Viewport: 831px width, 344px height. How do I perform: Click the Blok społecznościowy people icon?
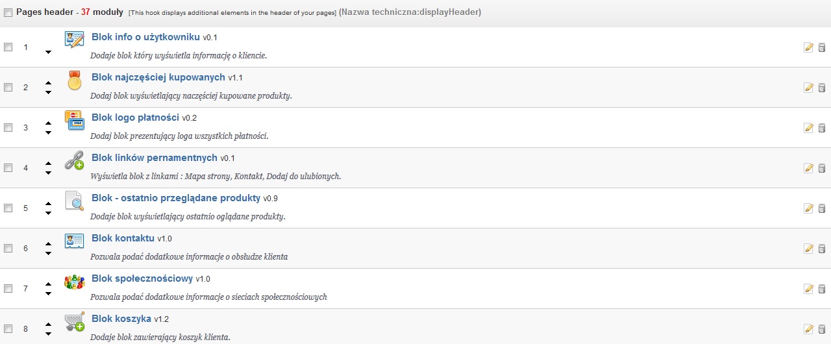point(75,282)
